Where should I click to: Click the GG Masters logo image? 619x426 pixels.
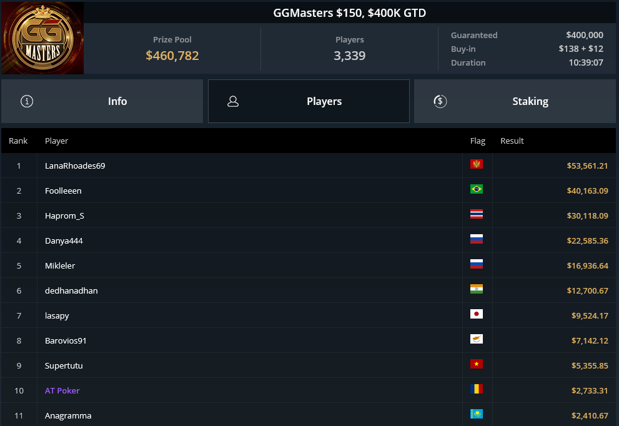tap(42, 38)
